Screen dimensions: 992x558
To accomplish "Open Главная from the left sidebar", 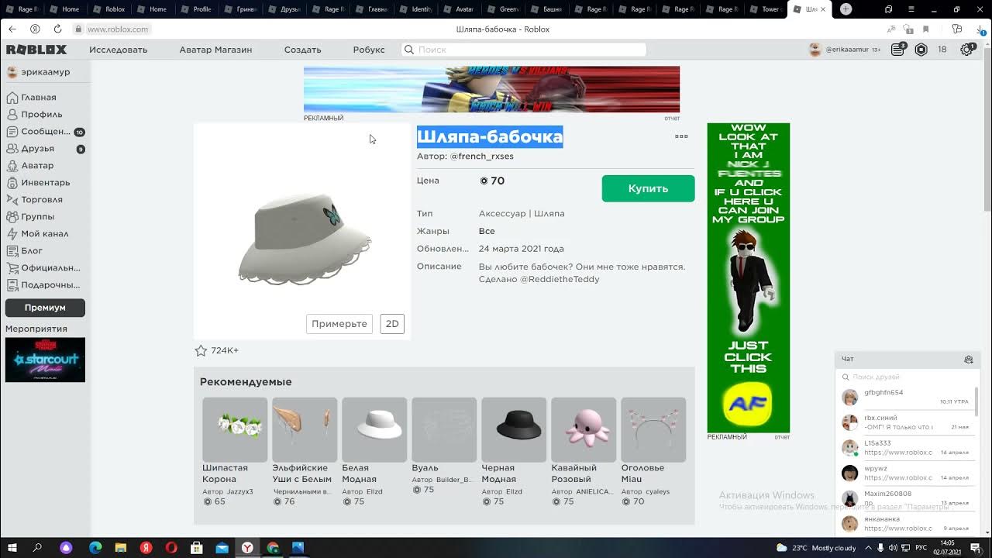I will click(38, 98).
